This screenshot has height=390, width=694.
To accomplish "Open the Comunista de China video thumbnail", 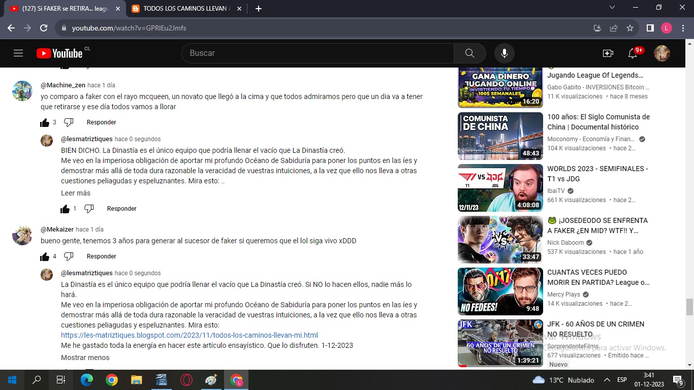I will [500, 136].
